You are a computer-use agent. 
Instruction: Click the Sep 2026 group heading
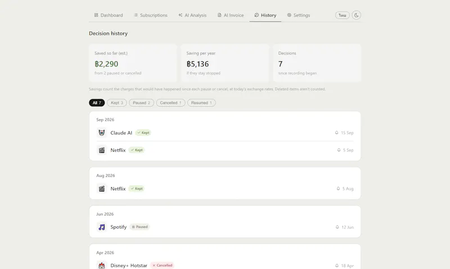tap(105, 120)
